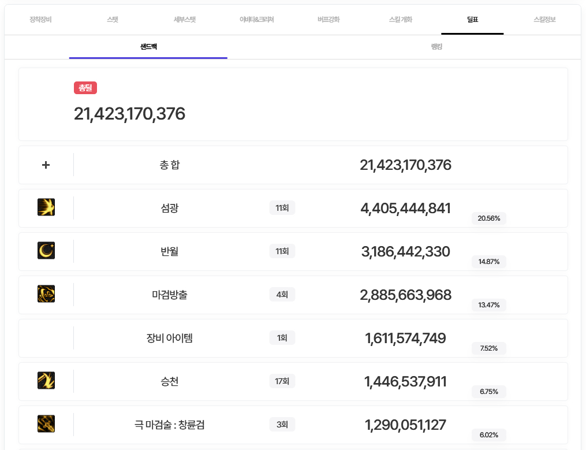The height and width of the screenshot is (450, 586).
Task: Click the 20.56% percentage badge
Action: point(489,218)
